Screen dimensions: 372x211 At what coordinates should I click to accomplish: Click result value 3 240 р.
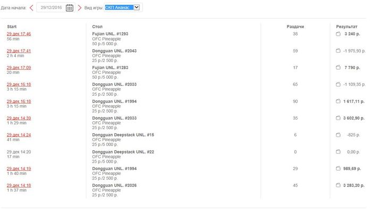coord(352,34)
